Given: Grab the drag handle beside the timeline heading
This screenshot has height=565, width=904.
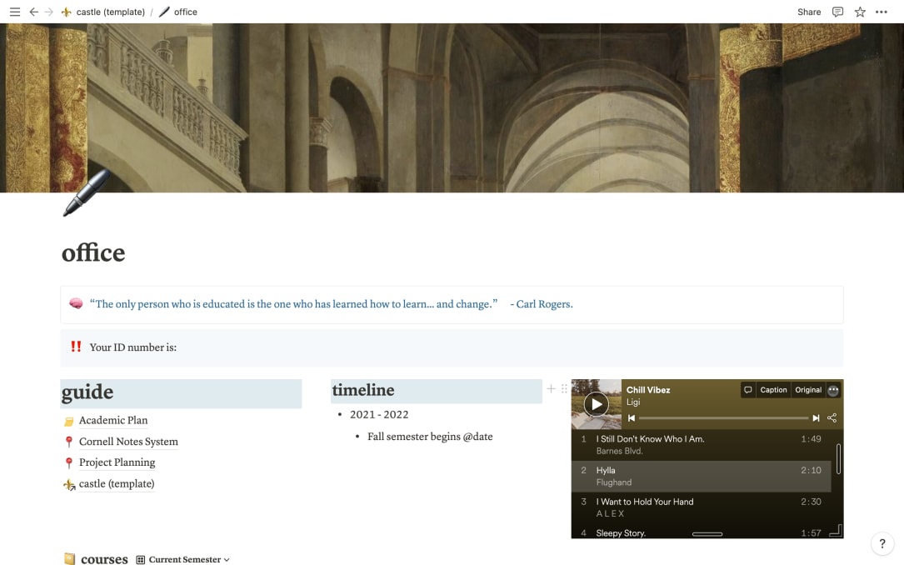Looking at the screenshot, I should (563, 388).
